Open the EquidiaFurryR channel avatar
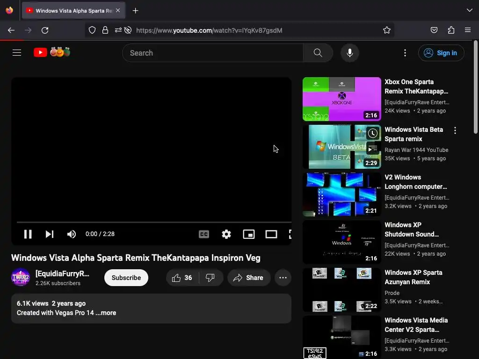 click(21, 278)
